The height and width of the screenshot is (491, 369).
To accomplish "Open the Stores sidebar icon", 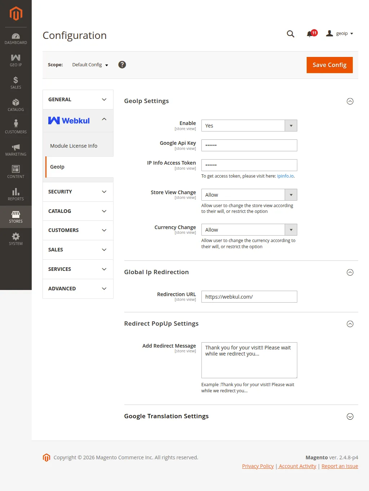I will point(16,217).
